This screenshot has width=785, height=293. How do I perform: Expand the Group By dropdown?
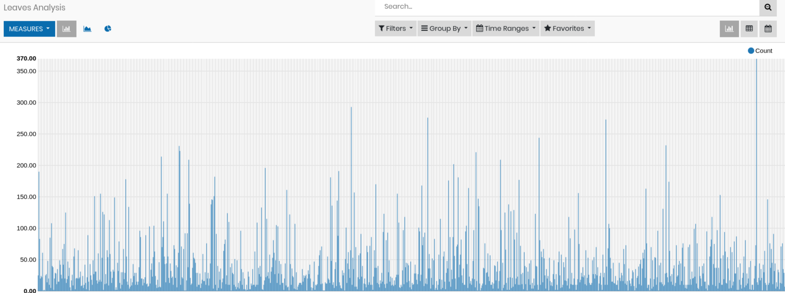pyautogui.click(x=444, y=28)
